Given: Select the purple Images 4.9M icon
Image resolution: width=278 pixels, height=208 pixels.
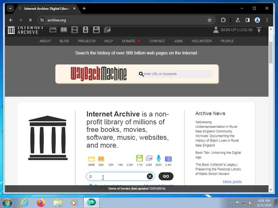Looking at the screenshot, I should [x=149, y=158].
